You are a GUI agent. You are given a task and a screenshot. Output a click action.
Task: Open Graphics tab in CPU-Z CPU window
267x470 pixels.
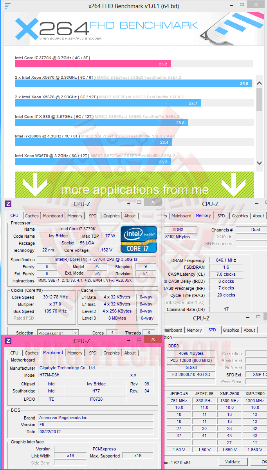point(111,216)
